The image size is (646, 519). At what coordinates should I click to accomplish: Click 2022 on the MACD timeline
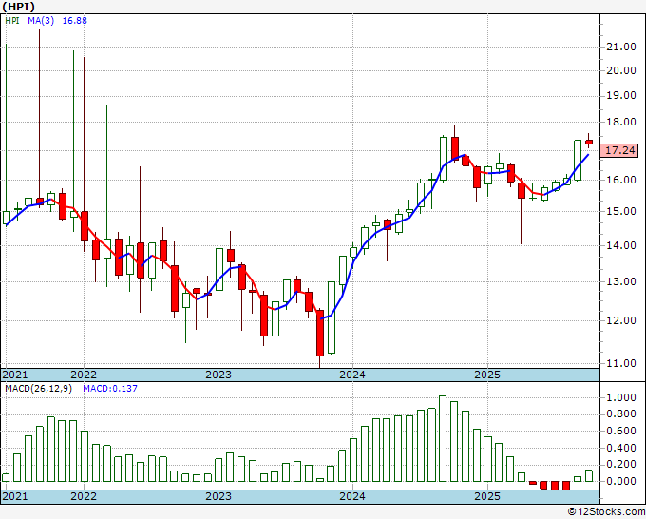(x=84, y=496)
